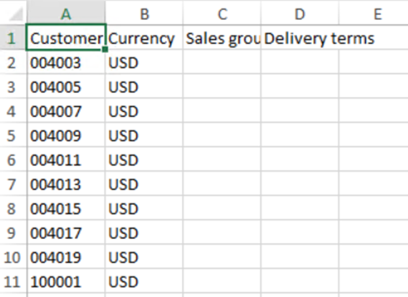Viewport: 408px width, 297px height.
Task: Select the Customer header cell
Action: [66, 39]
